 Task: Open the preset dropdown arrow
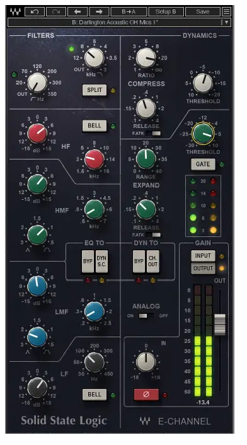click(x=226, y=23)
